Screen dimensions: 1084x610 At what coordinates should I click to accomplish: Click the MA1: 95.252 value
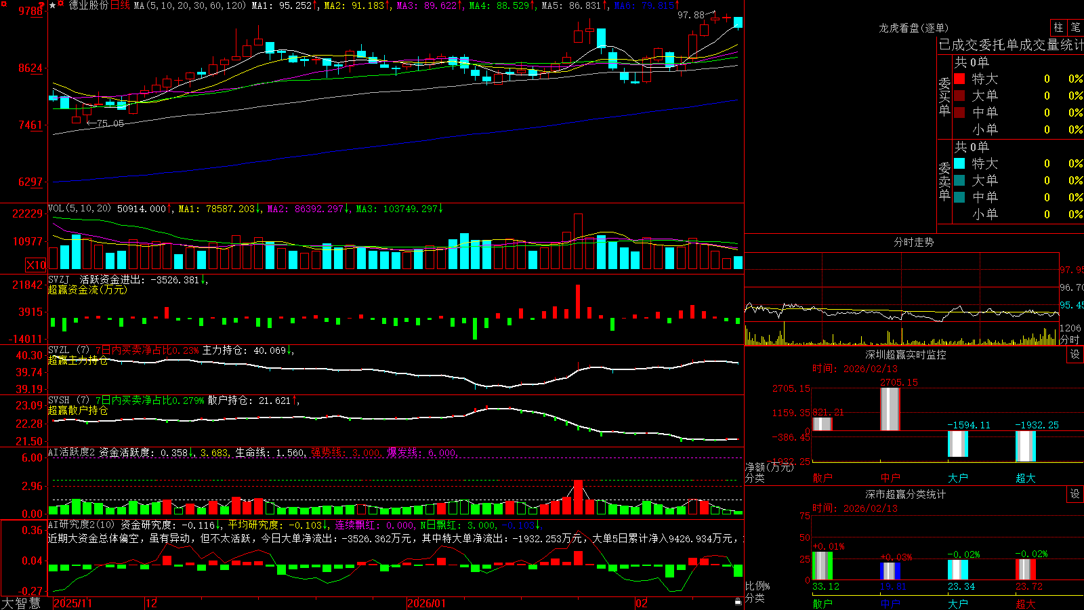(281, 5)
